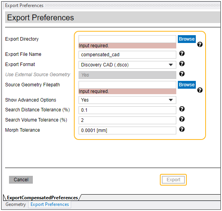Edit the Search Distance Tolerance value
This screenshot has width=222, height=211.
click(x=127, y=110)
